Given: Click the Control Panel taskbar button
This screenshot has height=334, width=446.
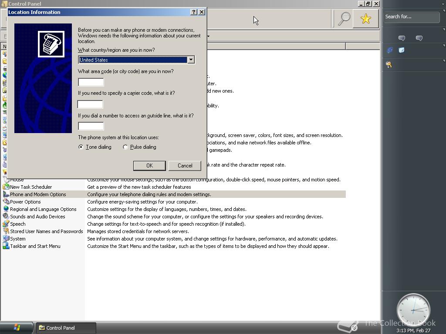Looking at the screenshot, I should point(66,328).
